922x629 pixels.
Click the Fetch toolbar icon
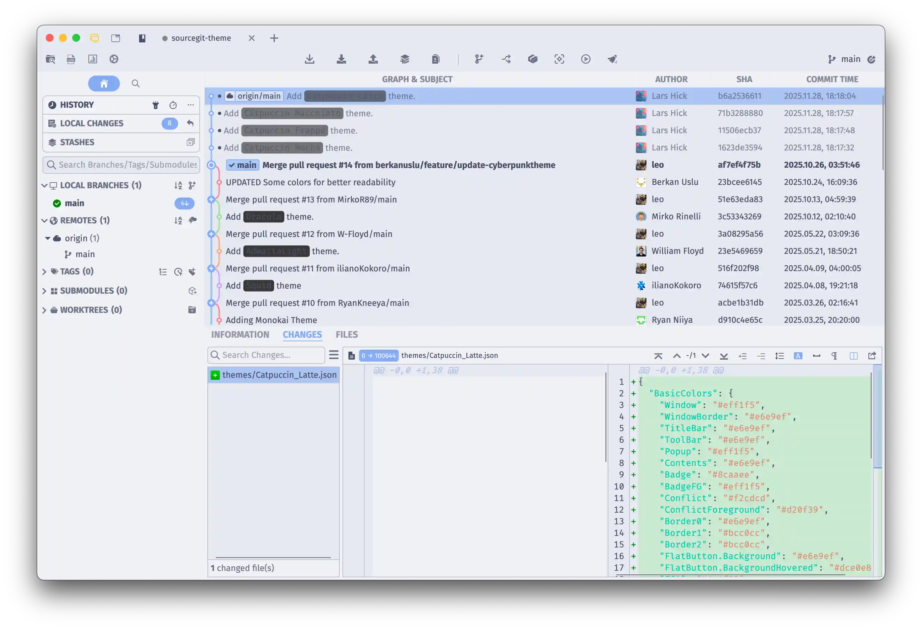pyautogui.click(x=309, y=59)
